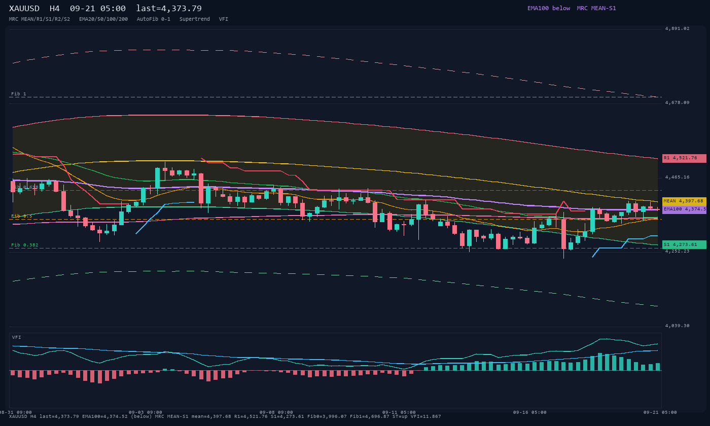Click the Supertrend legend entry

pyautogui.click(x=195, y=19)
